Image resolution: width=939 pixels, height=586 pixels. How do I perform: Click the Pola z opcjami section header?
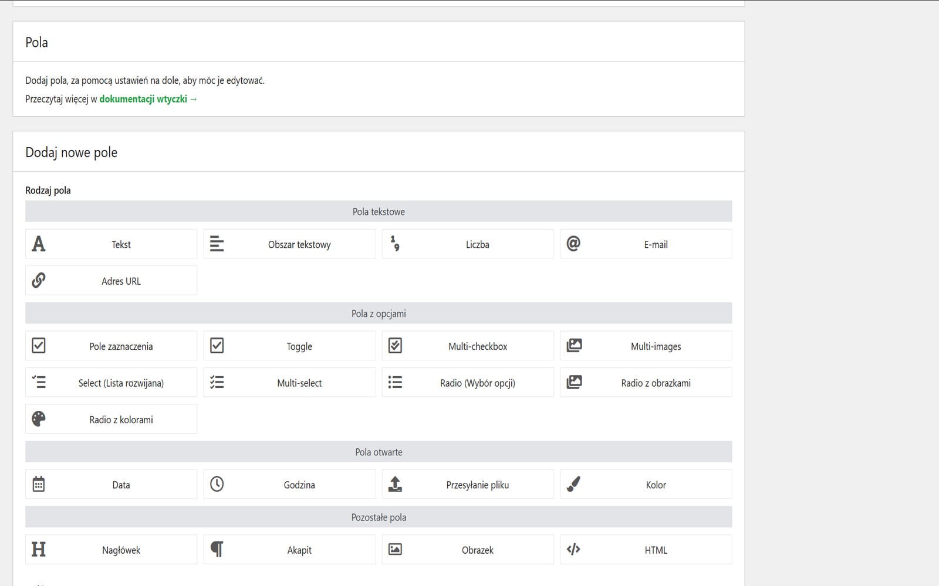click(379, 313)
